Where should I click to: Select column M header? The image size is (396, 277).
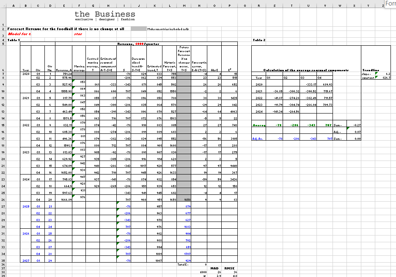(x=184, y=6)
